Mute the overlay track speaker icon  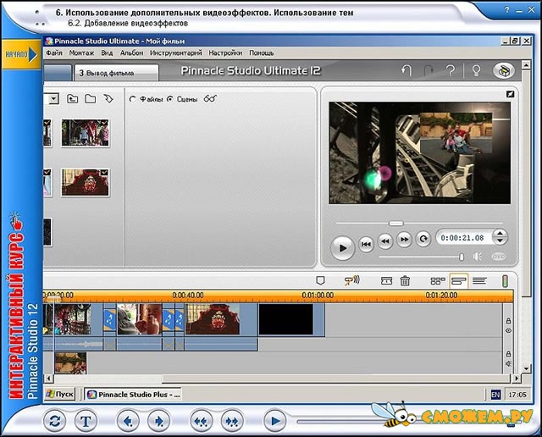(508, 363)
